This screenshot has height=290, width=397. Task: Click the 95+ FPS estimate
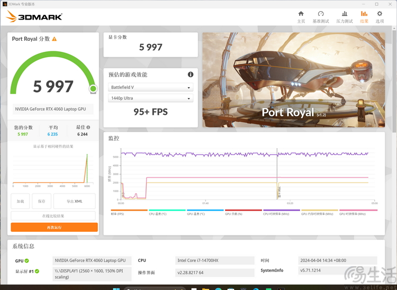pos(151,112)
